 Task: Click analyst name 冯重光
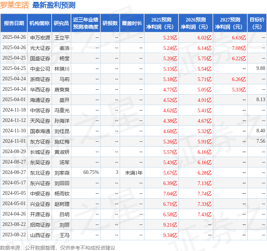tap(62, 110)
